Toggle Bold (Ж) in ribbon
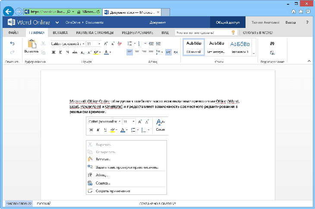This screenshot has height=209, width=315. [54, 52]
